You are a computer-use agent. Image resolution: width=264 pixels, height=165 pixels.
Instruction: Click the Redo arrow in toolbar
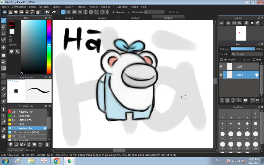54,12
